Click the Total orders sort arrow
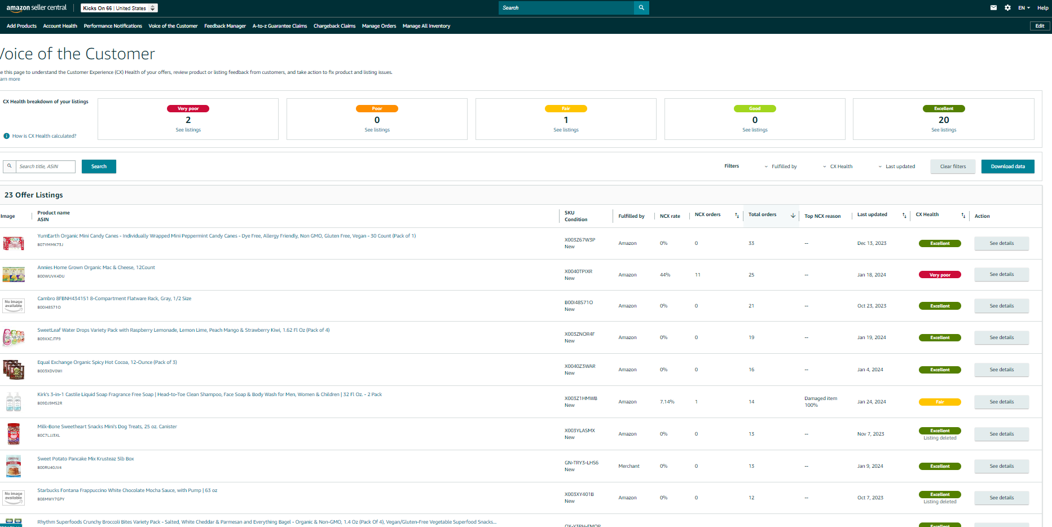 click(x=793, y=216)
